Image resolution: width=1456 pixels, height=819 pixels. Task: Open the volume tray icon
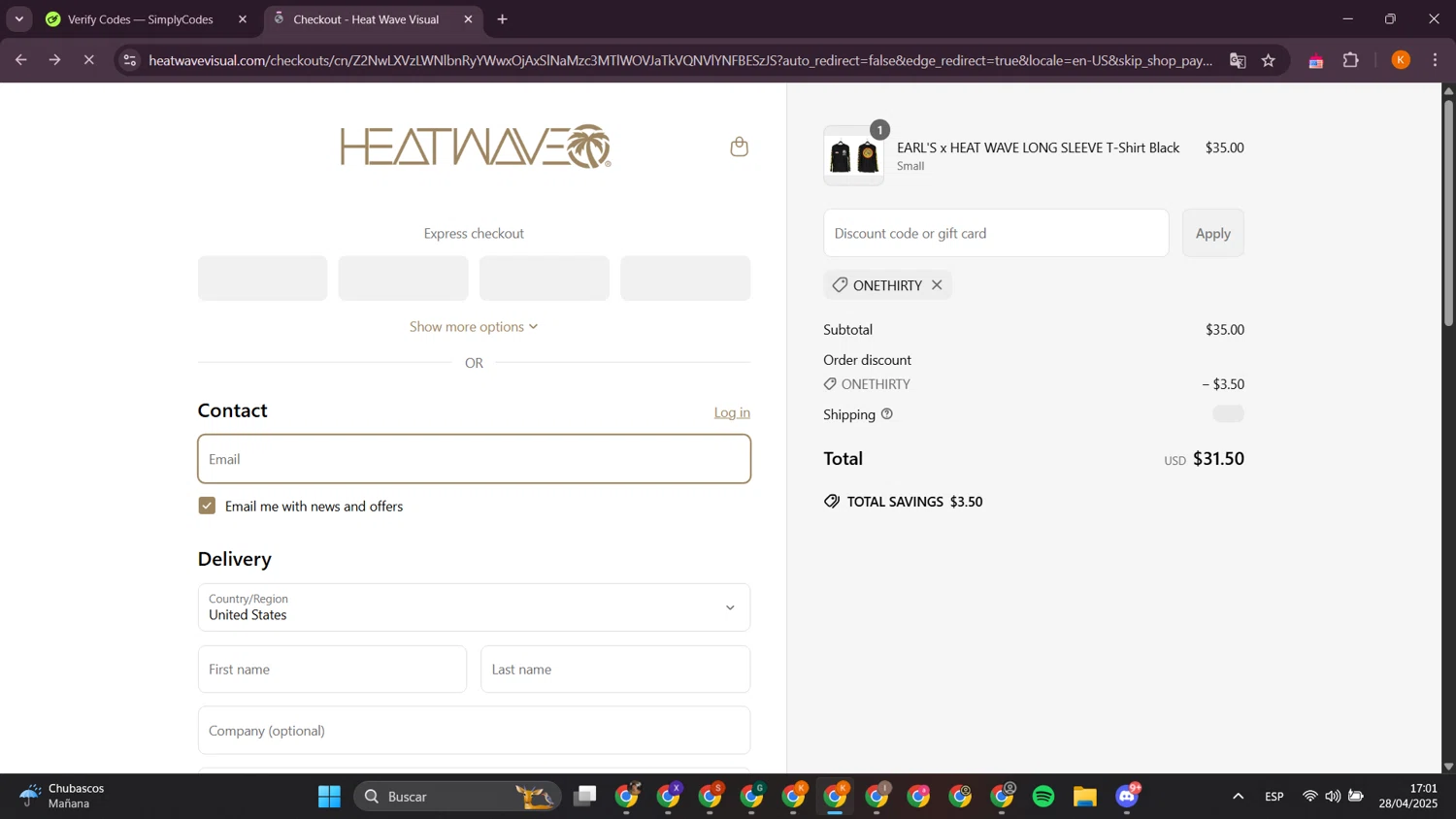click(1333, 797)
